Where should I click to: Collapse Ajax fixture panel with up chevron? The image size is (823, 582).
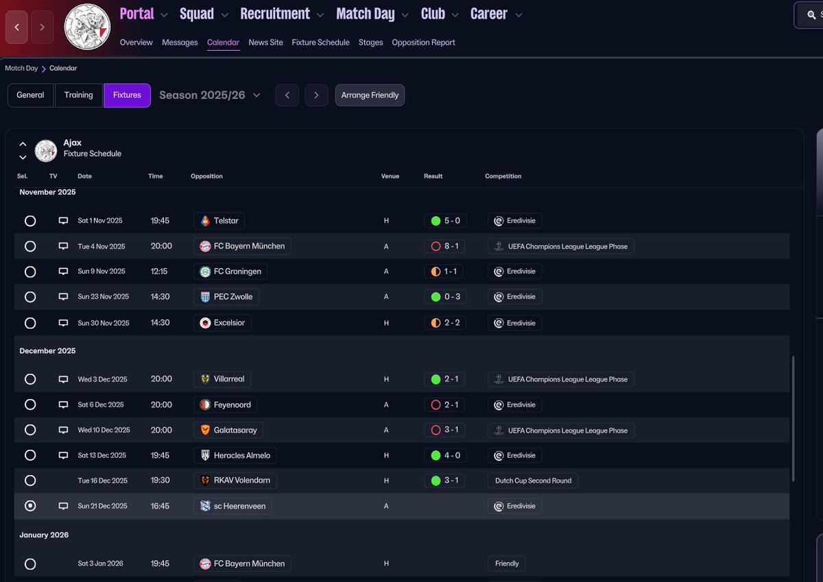coord(23,144)
